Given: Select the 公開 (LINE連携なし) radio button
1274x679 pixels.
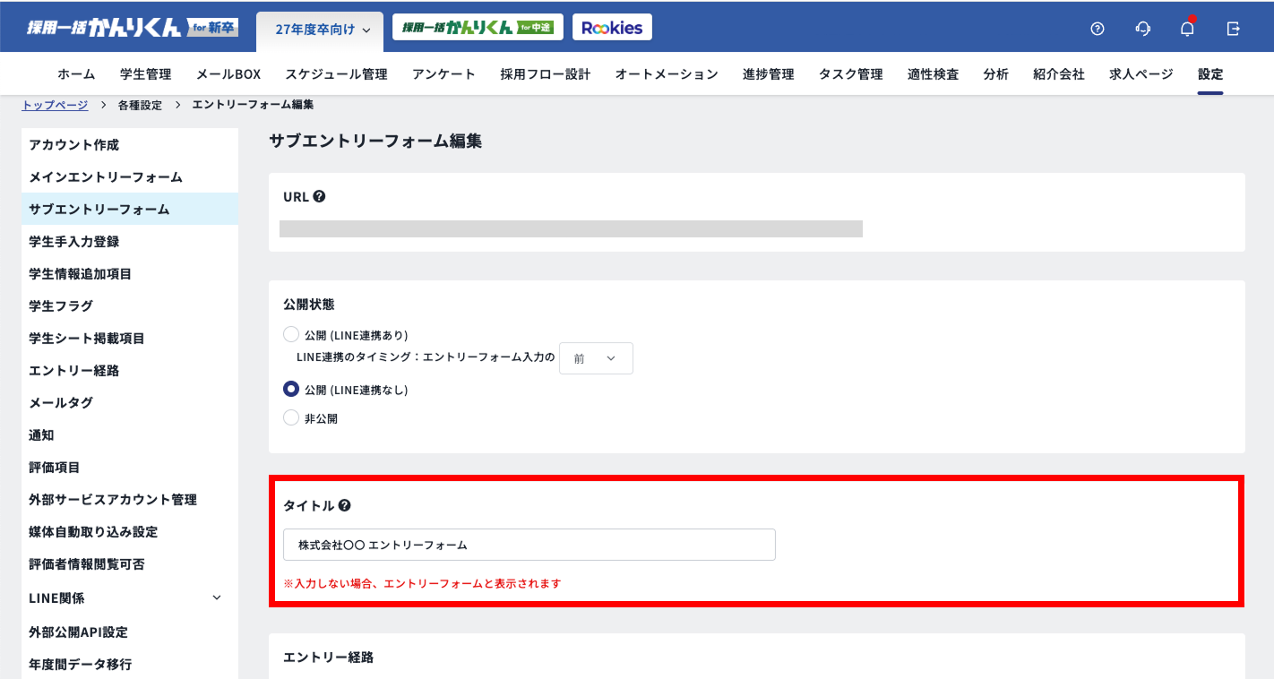Looking at the screenshot, I should point(291,389).
